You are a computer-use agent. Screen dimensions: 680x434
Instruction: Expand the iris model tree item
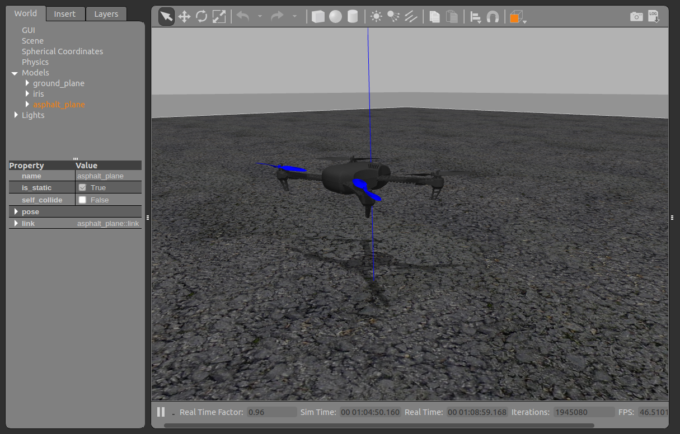[x=27, y=94]
